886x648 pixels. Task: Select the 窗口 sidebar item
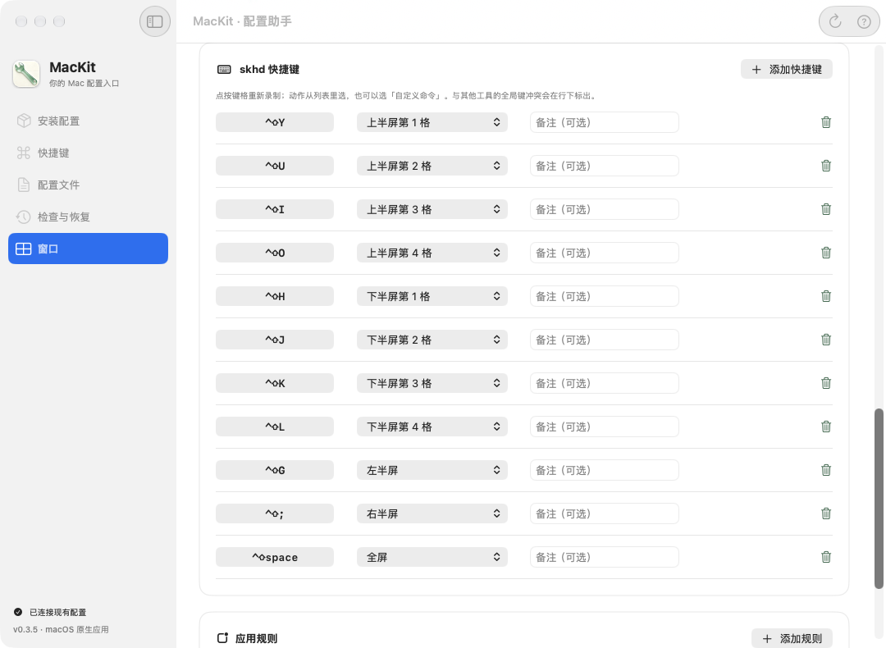pos(88,249)
